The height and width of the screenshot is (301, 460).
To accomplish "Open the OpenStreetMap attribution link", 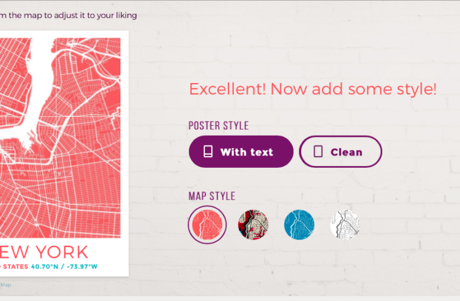I will 5,285.
